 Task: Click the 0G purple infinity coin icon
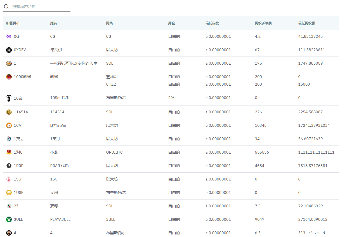[9, 36]
